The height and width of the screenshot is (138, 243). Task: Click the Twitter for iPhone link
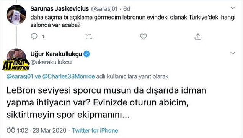[95, 130]
